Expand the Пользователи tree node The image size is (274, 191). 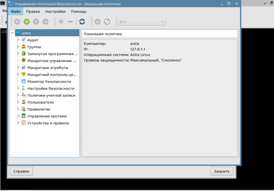click(18, 102)
